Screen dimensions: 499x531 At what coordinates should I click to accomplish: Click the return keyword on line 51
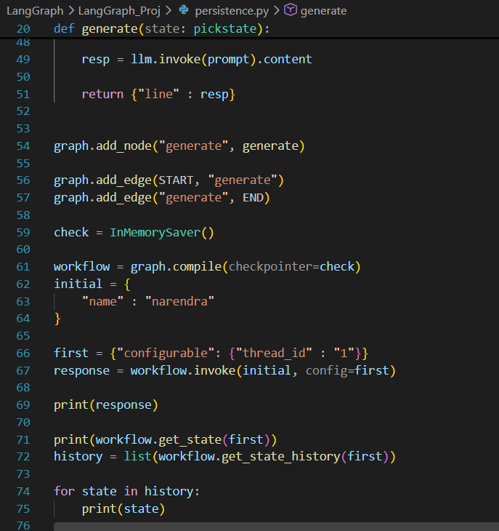click(102, 94)
